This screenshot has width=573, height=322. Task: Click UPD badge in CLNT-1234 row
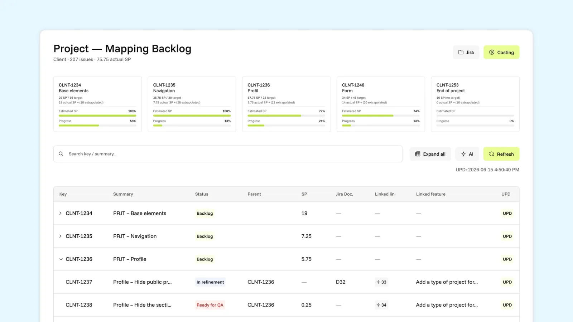point(507,213)
